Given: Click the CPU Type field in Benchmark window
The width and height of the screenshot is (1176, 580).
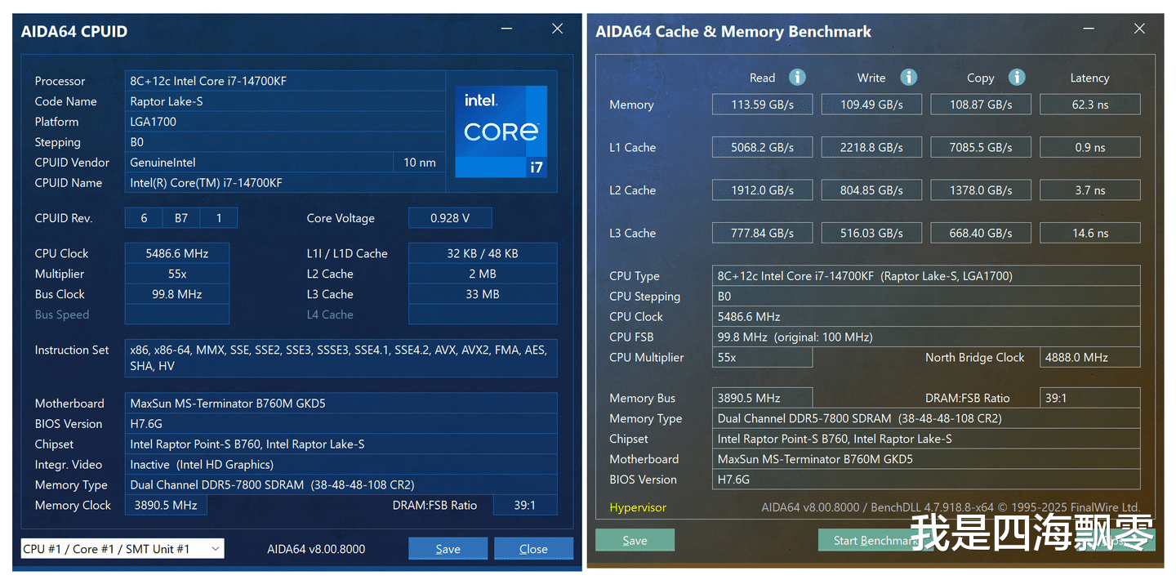Looking at the screenshot, I should [926, 276].
